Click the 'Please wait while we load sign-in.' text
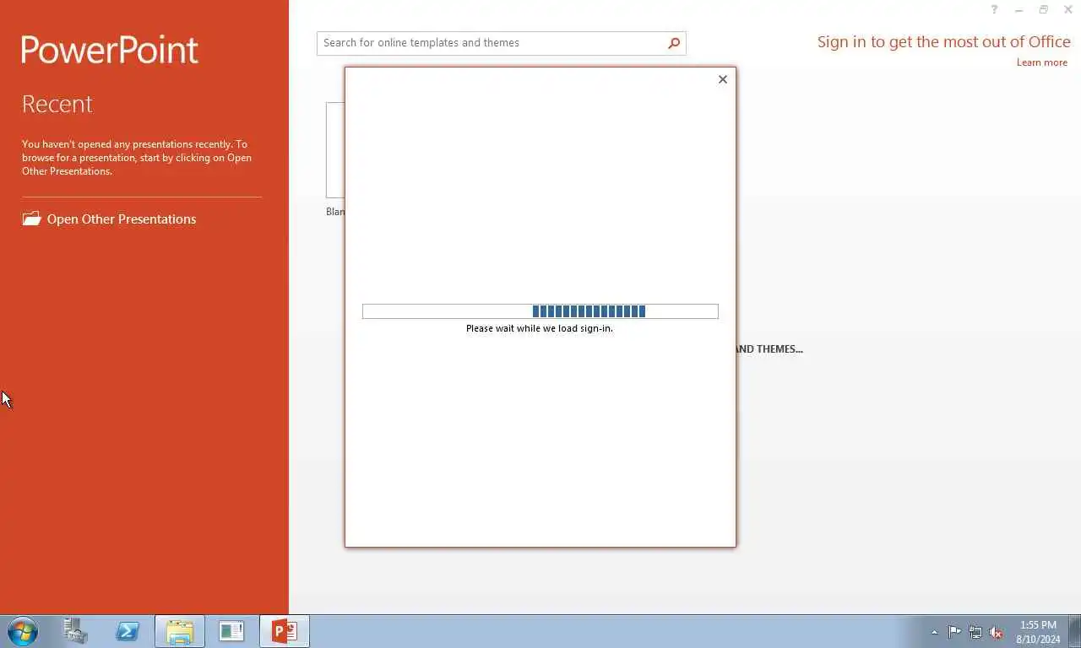The height and width of the screenshot is (648, 1081). click(x=540, y=328)
